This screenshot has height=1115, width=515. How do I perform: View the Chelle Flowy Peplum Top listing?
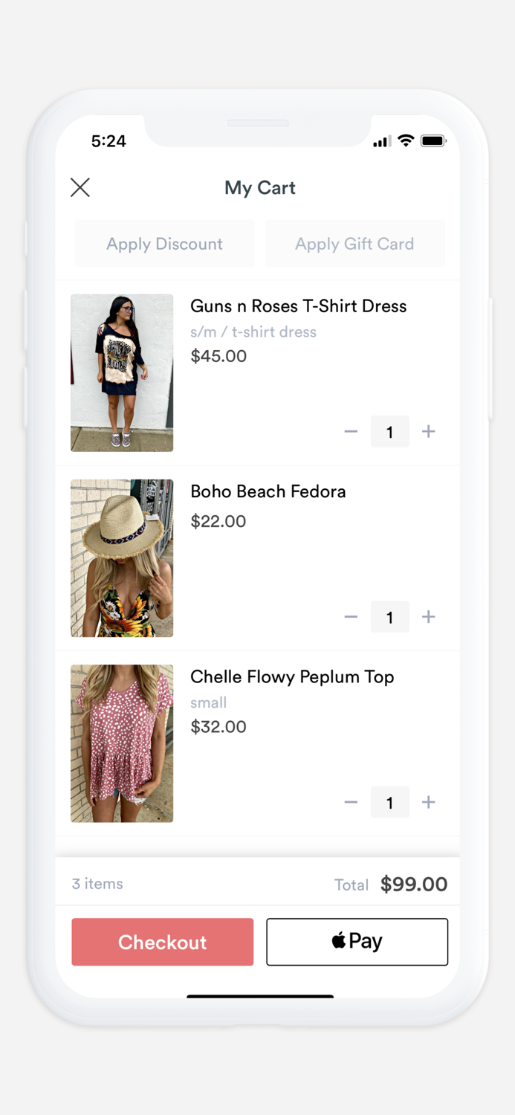tap(291, 677)
